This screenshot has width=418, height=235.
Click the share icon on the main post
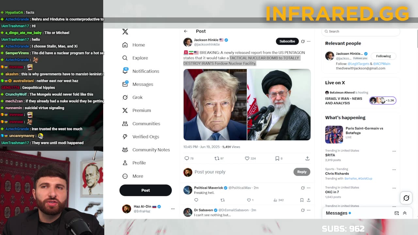(x=307, y=158)
